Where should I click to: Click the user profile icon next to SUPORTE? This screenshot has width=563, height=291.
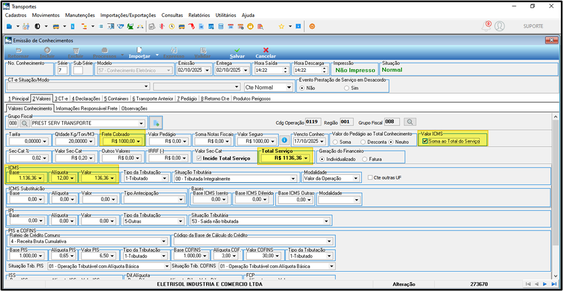pos(500,26)
